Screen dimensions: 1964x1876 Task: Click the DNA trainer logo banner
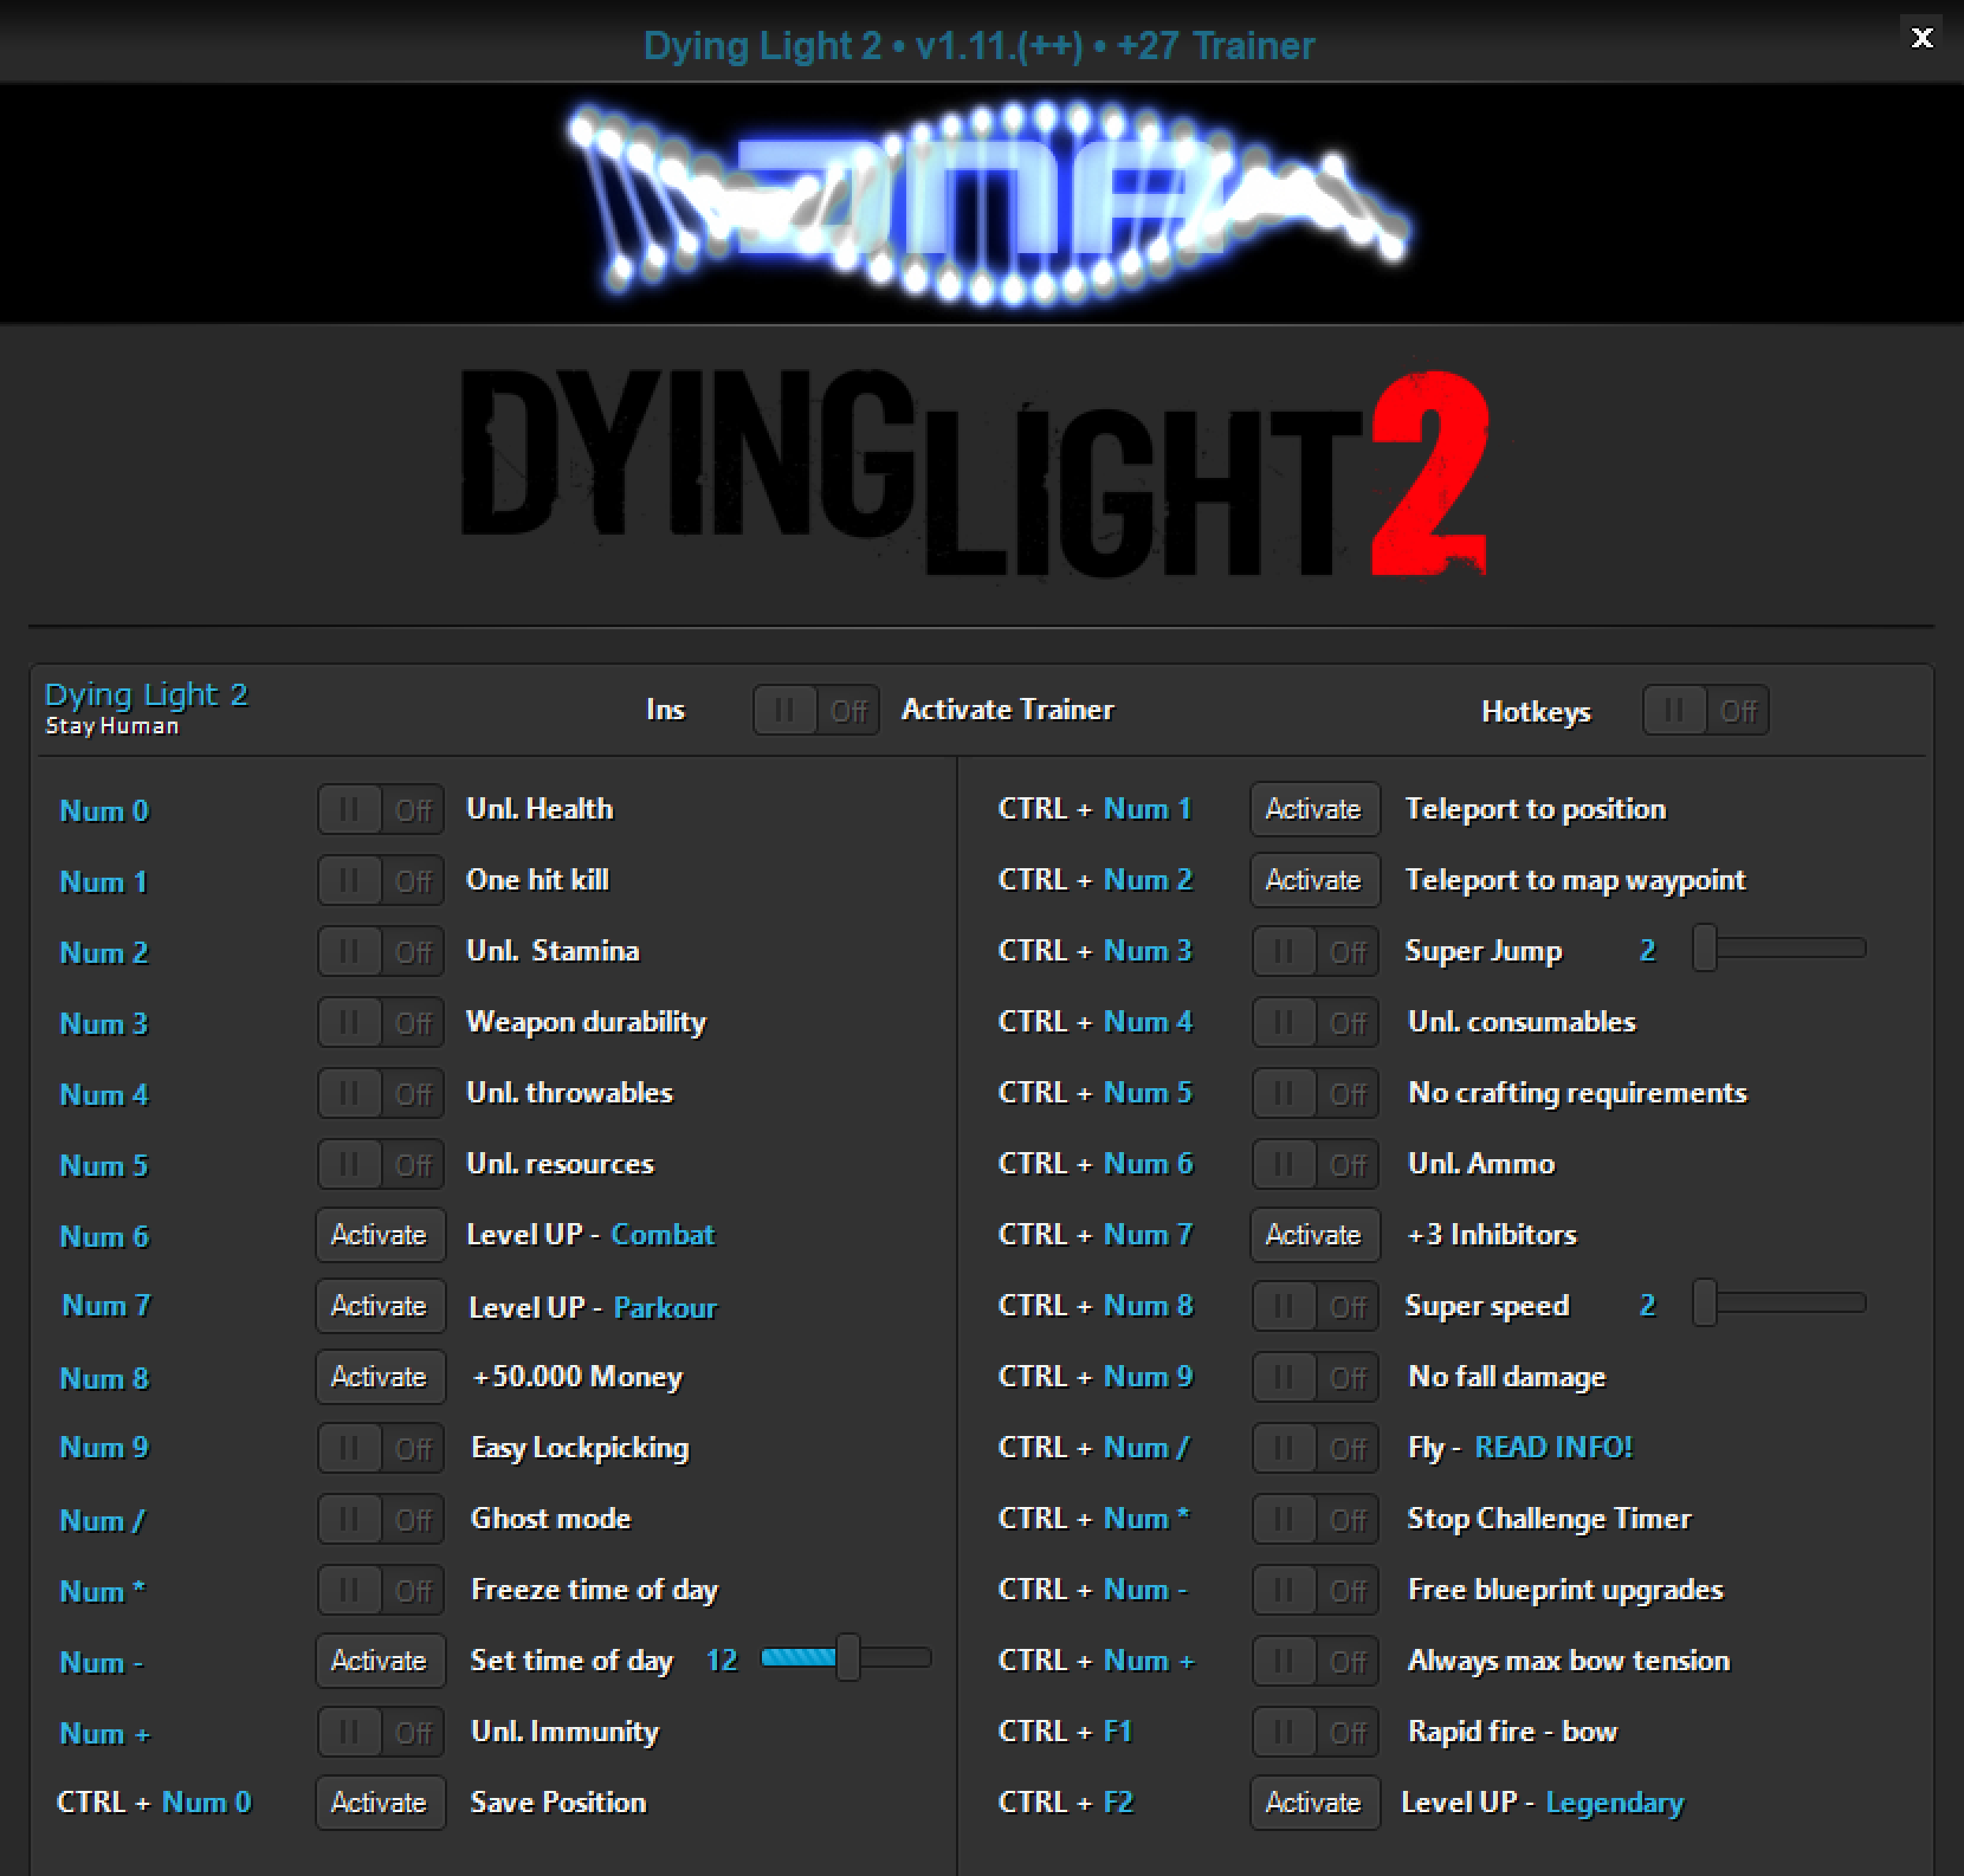click(982, 204)
